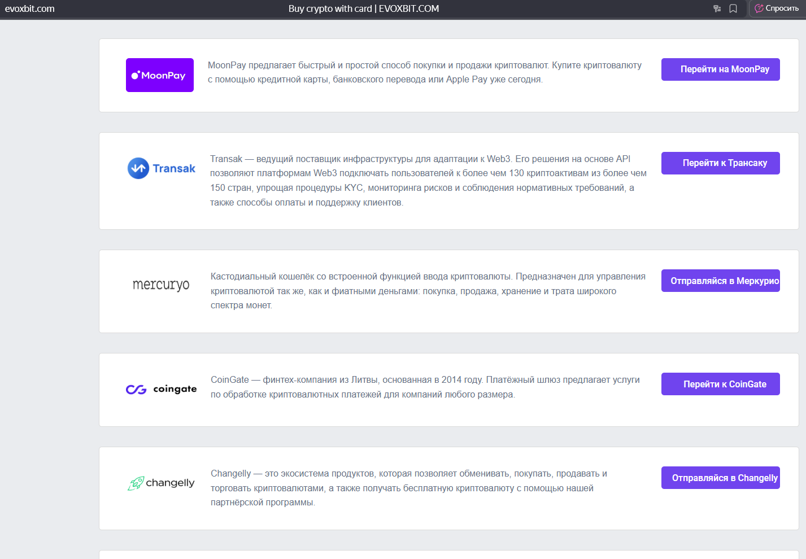
Task: Click the Mercuryo wallet description text
Action: (428, 291)
